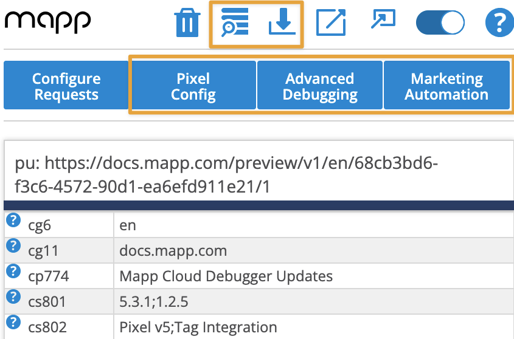The image size is (514, 339).
Task: Select the cp774 parameter name
Action: 49,276
